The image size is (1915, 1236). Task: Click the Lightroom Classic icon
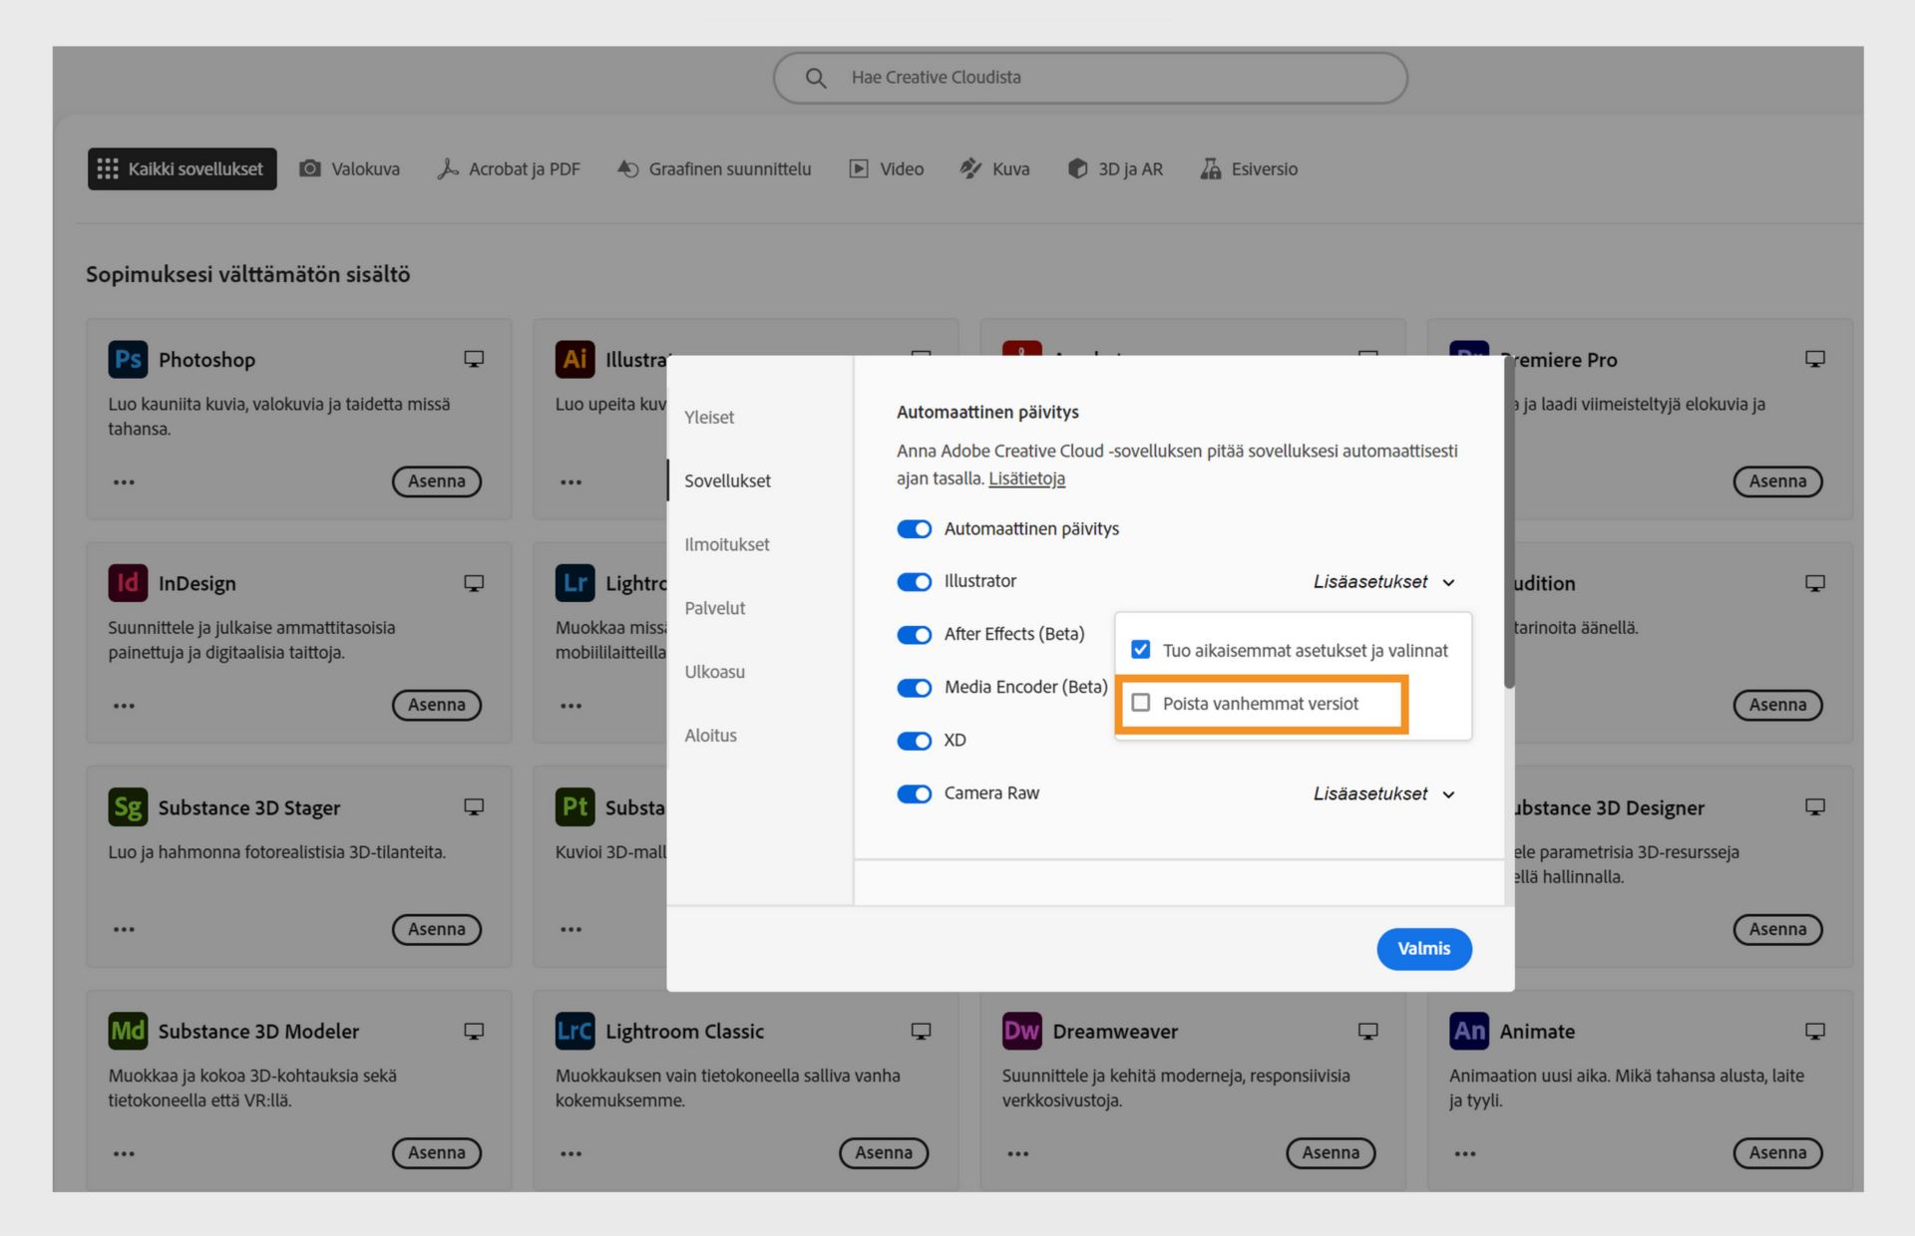(x=574, y=1031)
